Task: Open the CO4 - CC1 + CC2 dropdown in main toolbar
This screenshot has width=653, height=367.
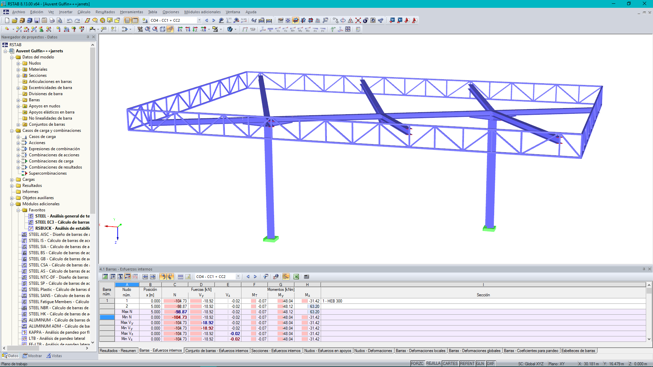Action: 199,20
